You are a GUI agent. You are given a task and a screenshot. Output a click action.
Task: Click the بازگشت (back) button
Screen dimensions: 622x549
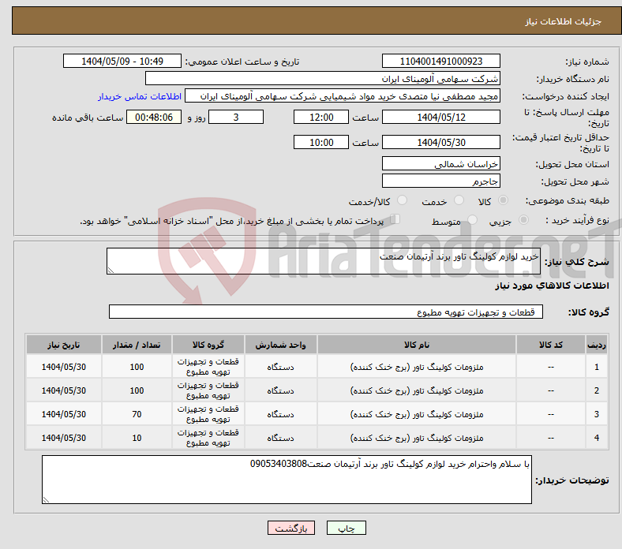tap(291, 528)
